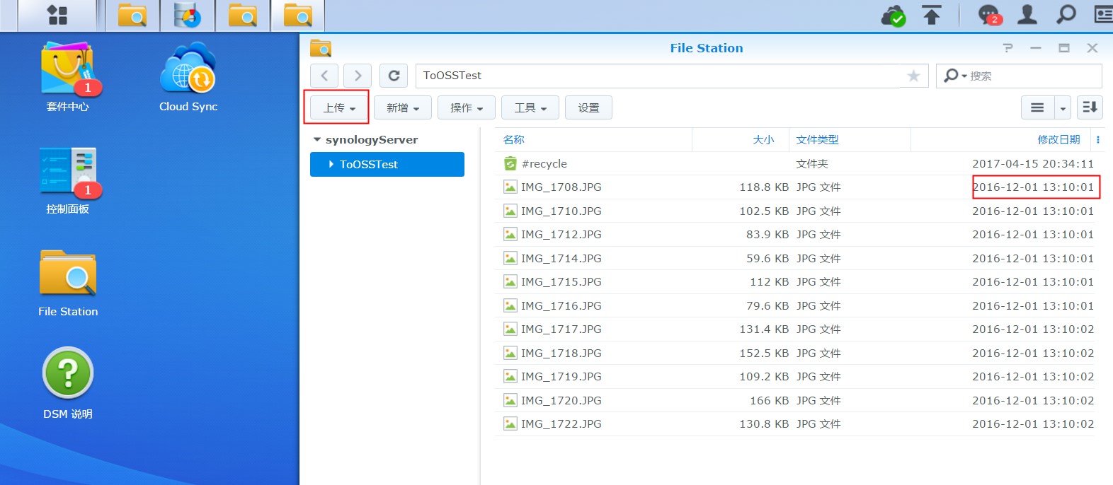1113x485 pixels.
Task: Select the #recycle folder row
Action: click(794, 164)
